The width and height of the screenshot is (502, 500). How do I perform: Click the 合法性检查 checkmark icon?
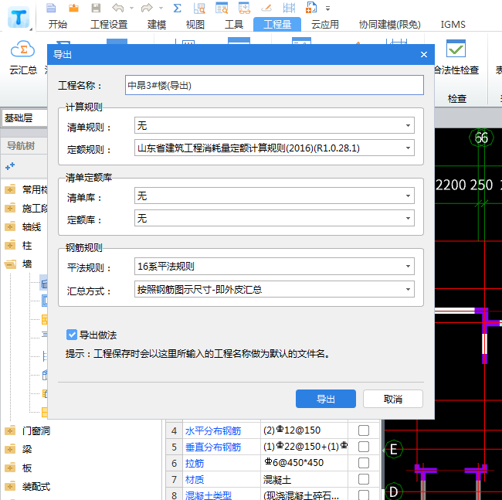456,49
